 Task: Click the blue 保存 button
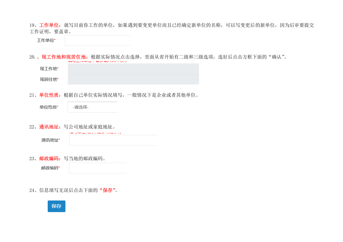(57, 206)
